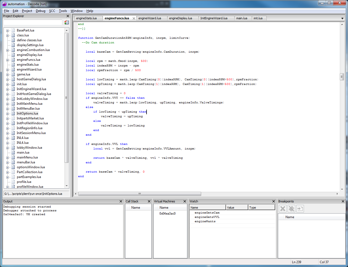
Task: Select displaySettings.lua in the tree
Action: tap(30, 45)
